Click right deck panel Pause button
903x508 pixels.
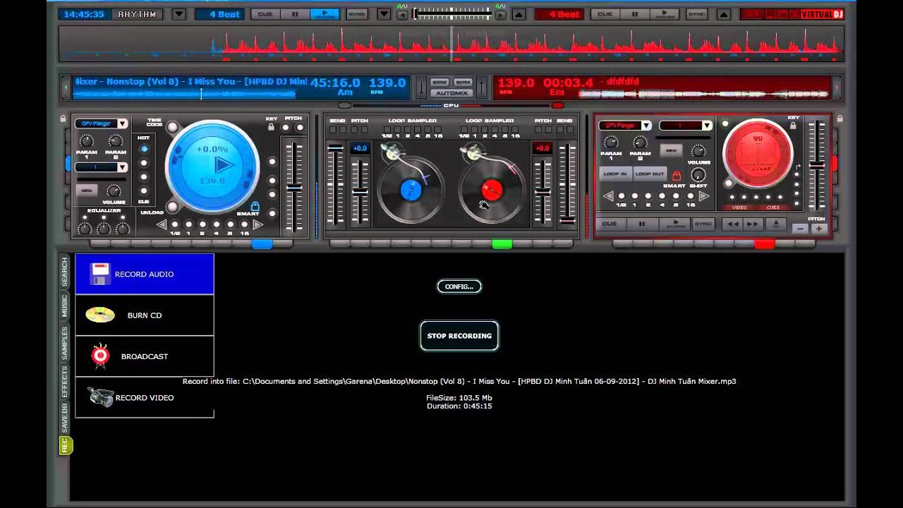(642, 224)
